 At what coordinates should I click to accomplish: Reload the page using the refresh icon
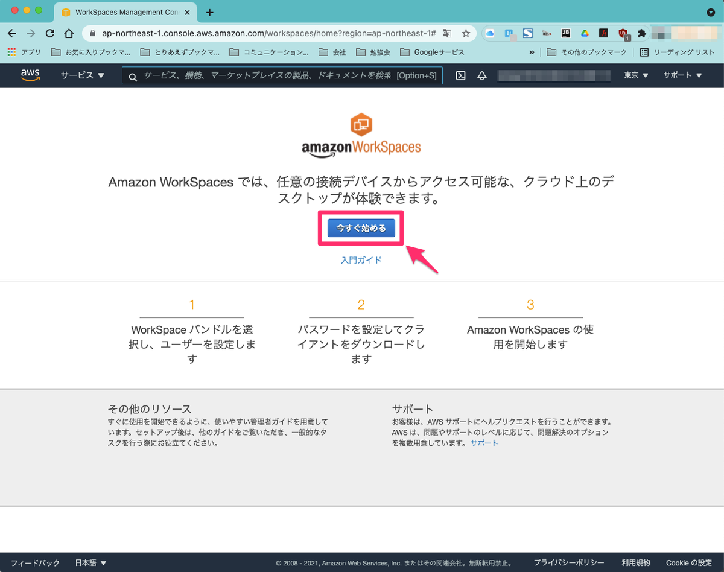click(49, 34)
